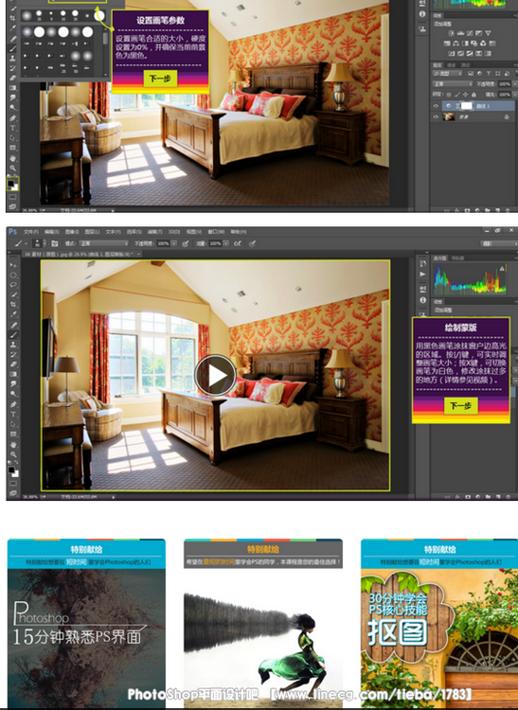The image size is (518, 710).
Task: Toggle Quick Mask mode in the 设置画笔参数 screenshot toolbar
Action: coord(12,197)
